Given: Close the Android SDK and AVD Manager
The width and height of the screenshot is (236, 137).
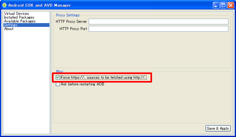Looking at the screenshot, I should coord(231,5).
